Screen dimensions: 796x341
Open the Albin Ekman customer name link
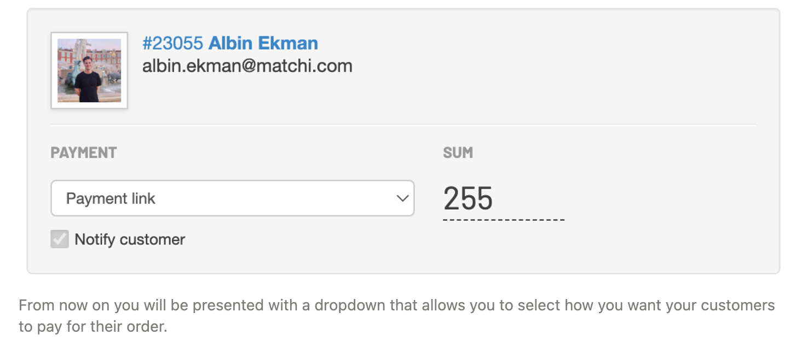coord(263,43)
